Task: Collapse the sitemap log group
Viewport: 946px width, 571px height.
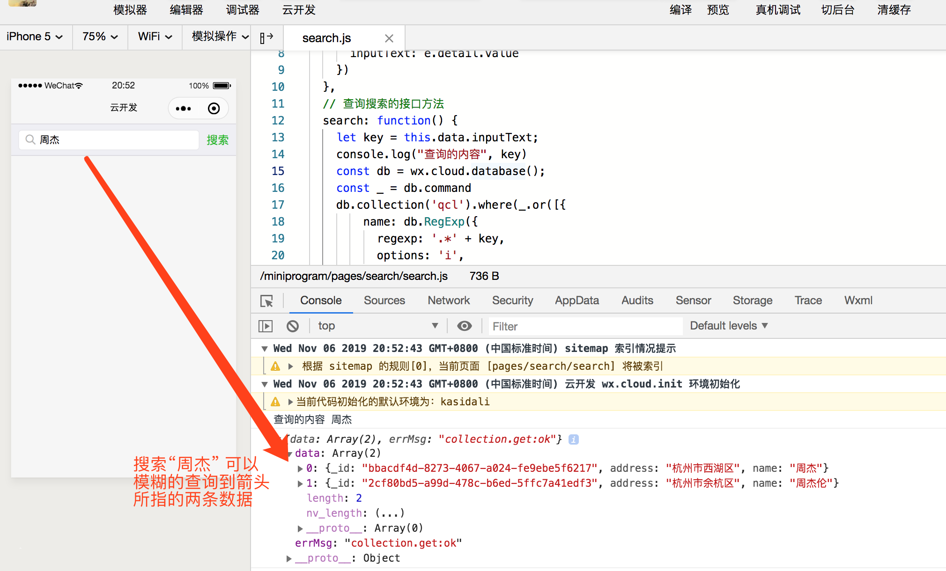Action: 265,349
